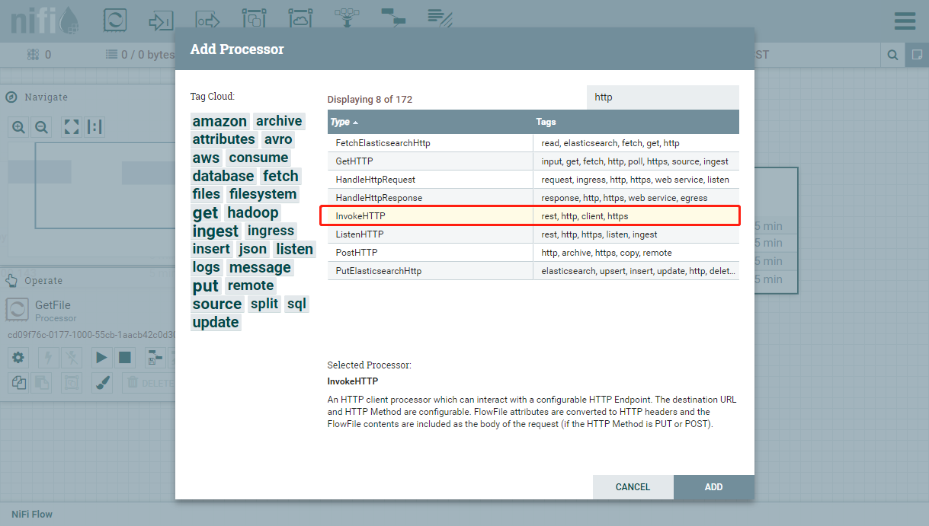Filter by message tag
The image size is (929, 526).
260,267
